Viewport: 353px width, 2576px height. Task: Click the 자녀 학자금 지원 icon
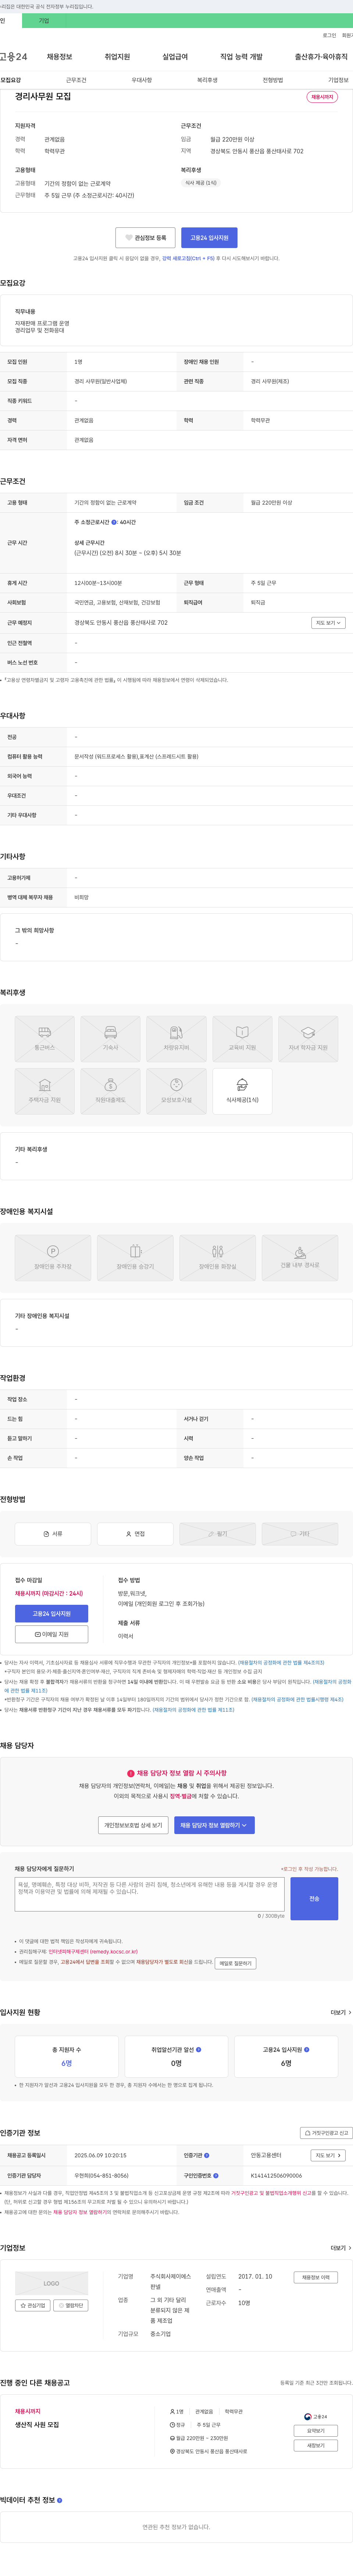(308, 1039)
